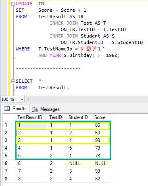
Task: Click the Score cell showing 60
Action: (x=101, y=133)
